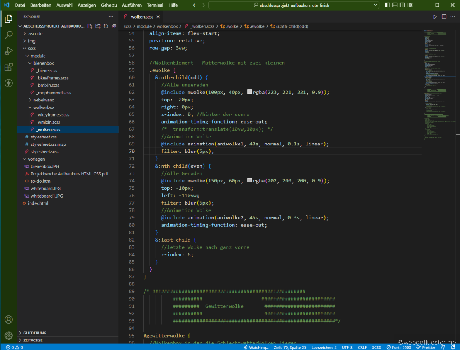Select the _wolken.scss editor tab
Screen dimensions: 460x350
click(x=141, y=17)
